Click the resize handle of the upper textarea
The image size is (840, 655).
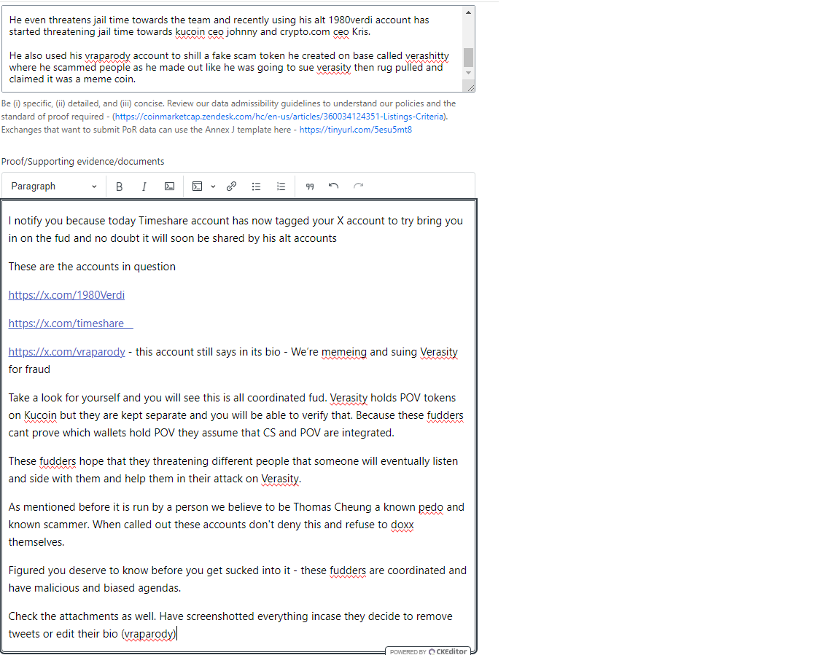(x=470, y=87)
